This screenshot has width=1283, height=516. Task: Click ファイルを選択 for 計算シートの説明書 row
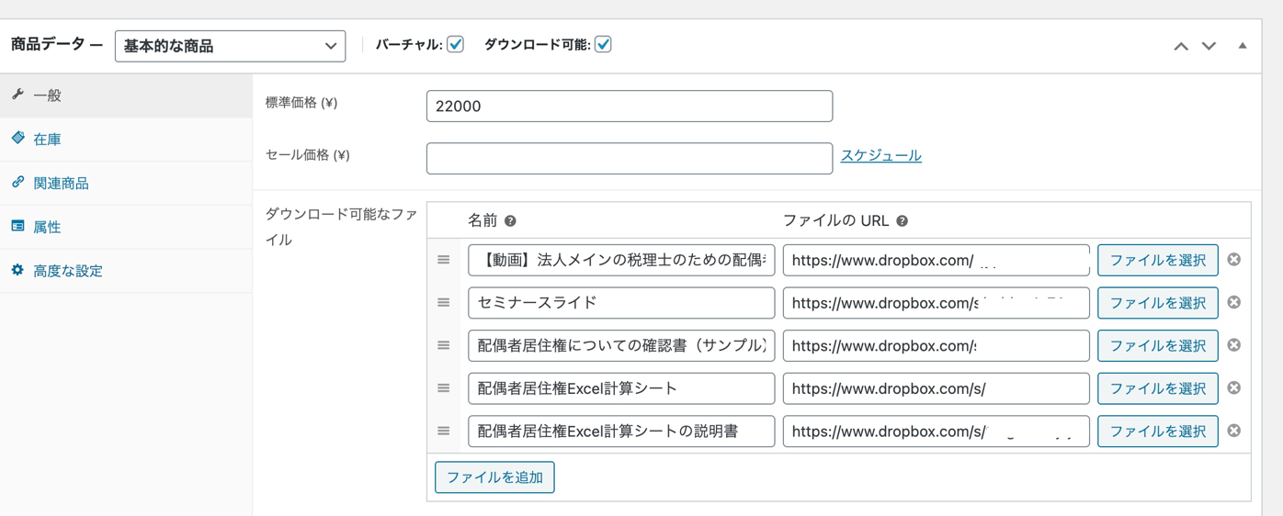[1158, 431]
